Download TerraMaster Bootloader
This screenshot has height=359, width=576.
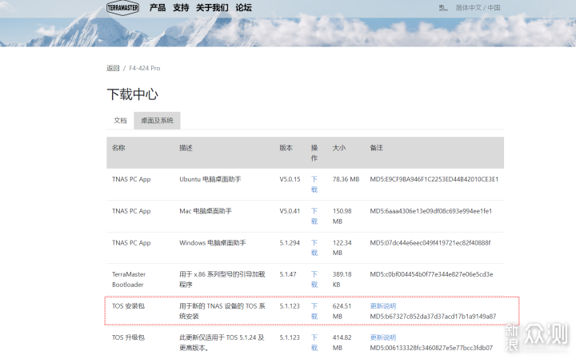[314, 279]
